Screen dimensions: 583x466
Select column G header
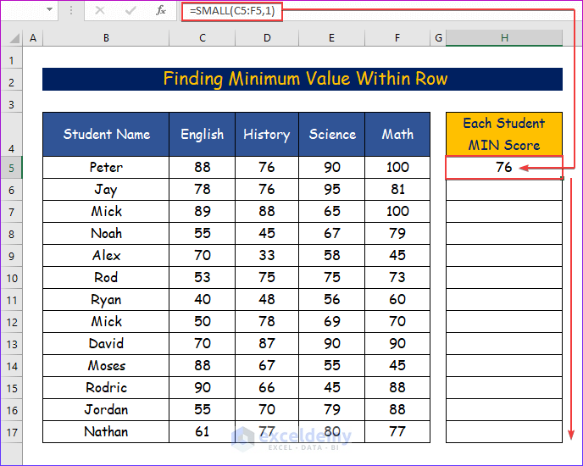[x=438, y=38]
